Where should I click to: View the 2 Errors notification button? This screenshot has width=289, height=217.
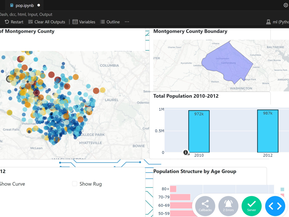click(x=228, y=206)
